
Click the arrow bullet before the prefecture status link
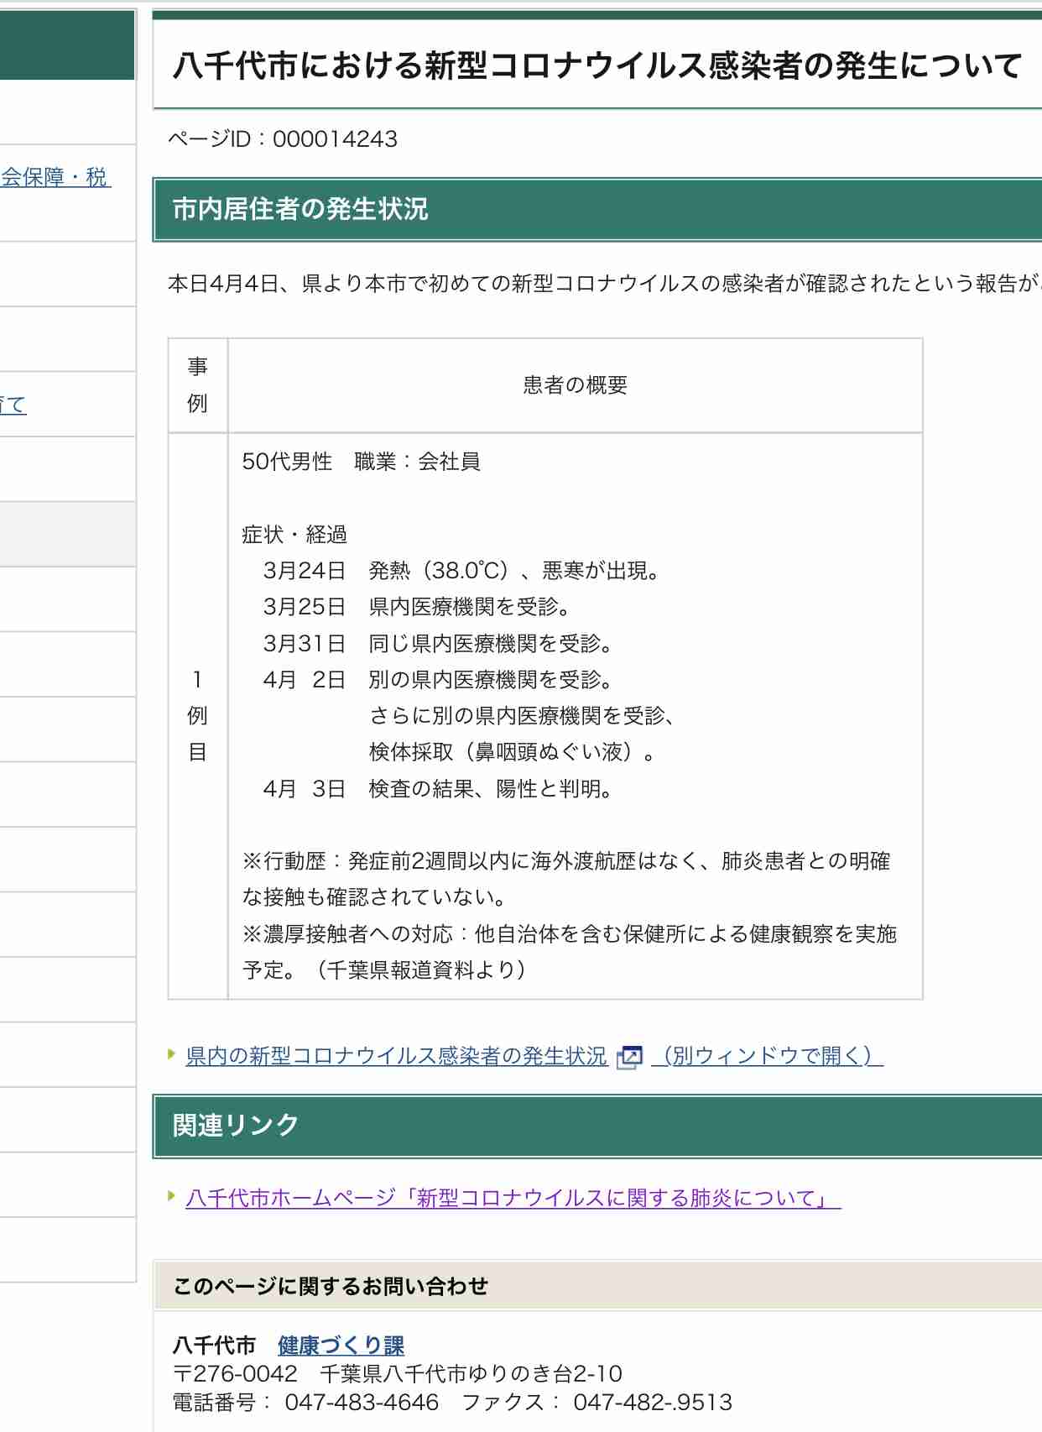172,1053
